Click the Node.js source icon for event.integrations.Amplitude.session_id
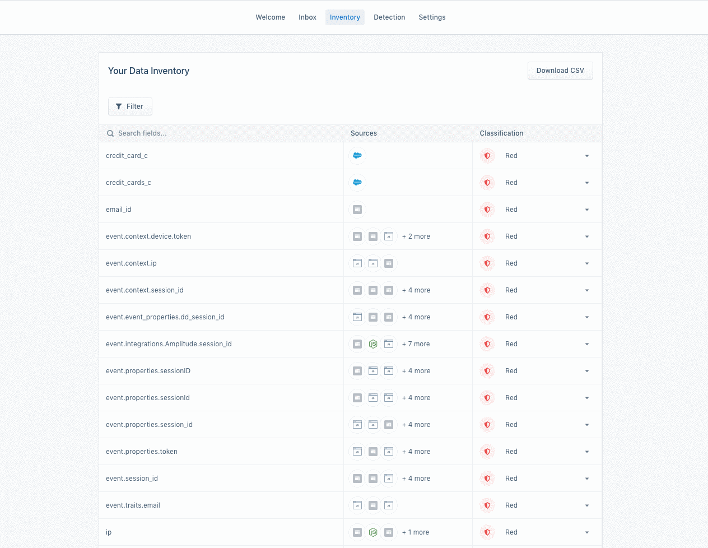 click(372, 343)
